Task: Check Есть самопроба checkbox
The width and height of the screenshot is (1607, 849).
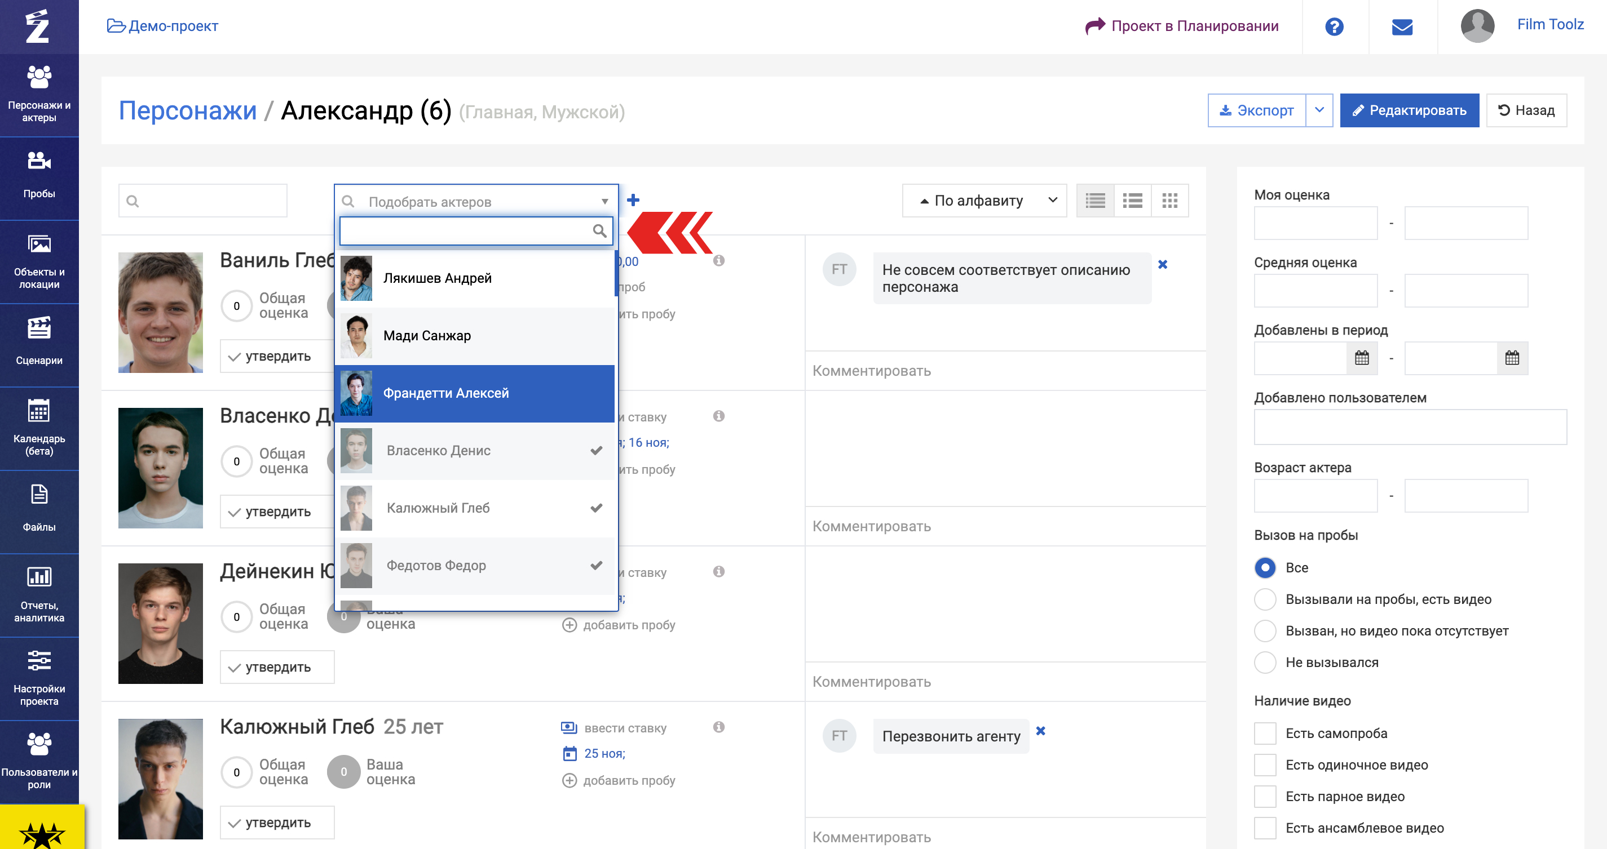Action: [1265, 734]
